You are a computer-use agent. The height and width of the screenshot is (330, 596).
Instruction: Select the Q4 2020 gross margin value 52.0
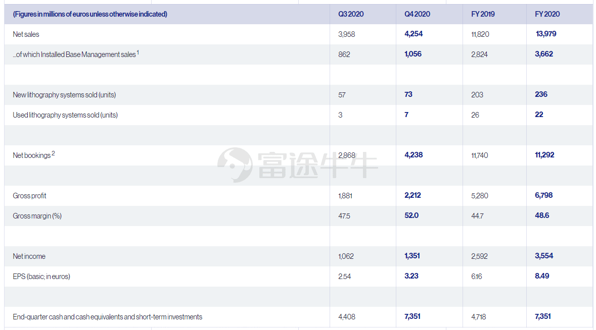pos(411,215)
